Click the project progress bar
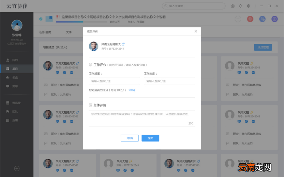 81,22
